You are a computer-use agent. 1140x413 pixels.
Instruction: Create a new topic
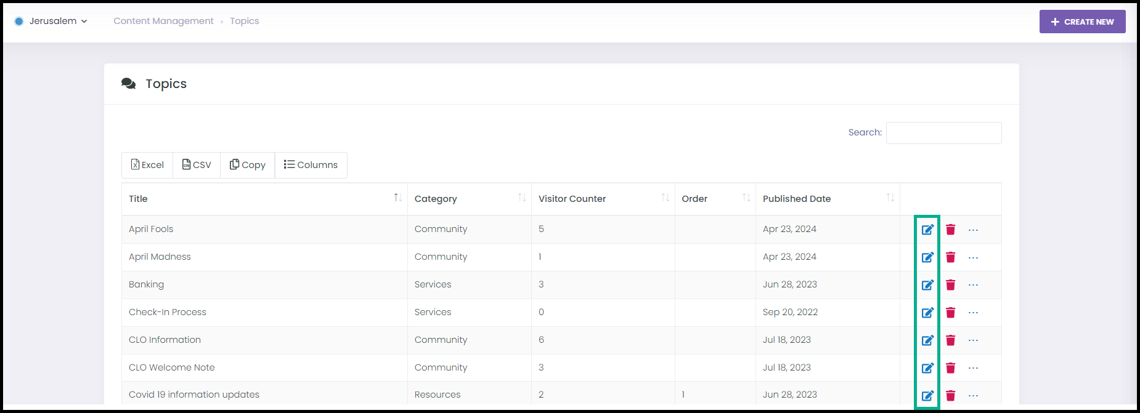(1082, 22)
